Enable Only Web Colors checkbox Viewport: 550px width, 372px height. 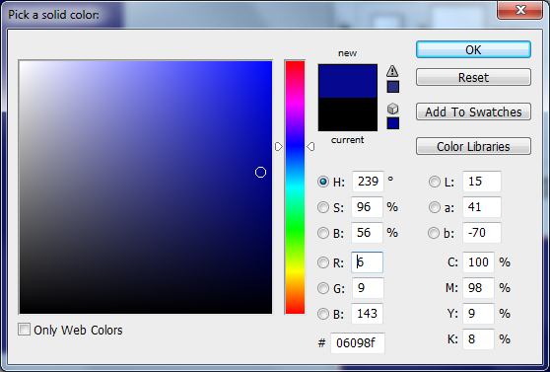point(24,330)
